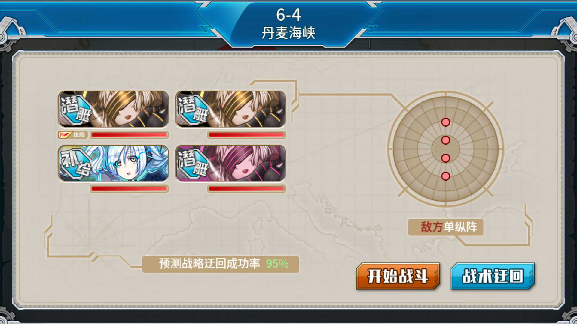
Task: Click the bottom red dot on radar
Action: click(x=446, y=176)
